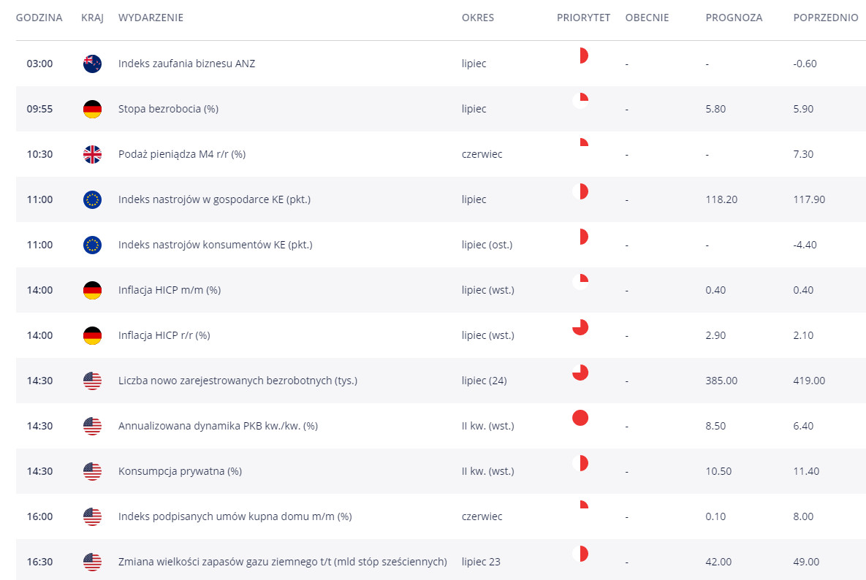Click full red priority circle for Annualizowana dynamika PKB
Viewport: 866px width, 580px height.
pyautogui.click(x=580, y=418)
